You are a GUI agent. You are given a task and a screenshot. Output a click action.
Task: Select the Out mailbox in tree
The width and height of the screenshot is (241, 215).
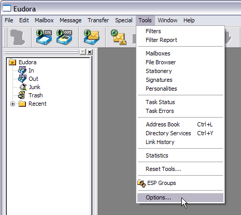coord(33,79)
